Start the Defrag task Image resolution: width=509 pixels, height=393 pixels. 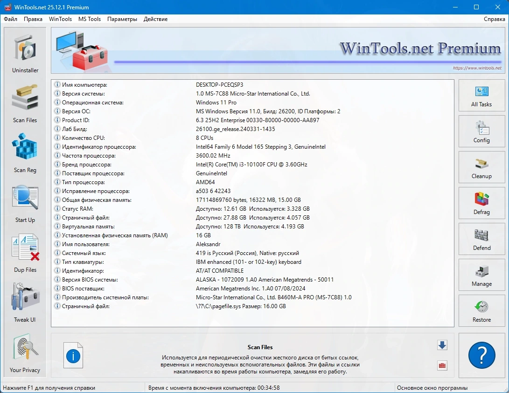[481, 203]
